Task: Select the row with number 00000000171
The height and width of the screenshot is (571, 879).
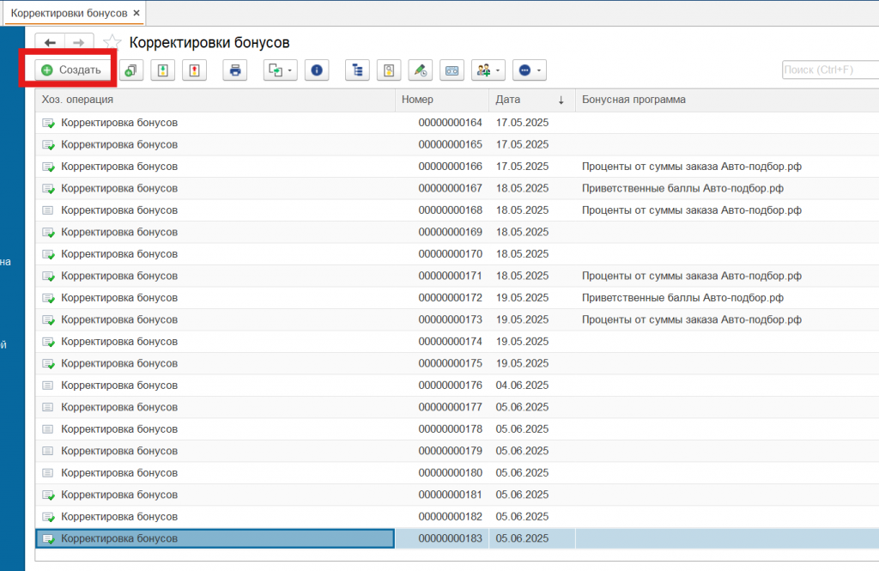Action: pos(450,276)
